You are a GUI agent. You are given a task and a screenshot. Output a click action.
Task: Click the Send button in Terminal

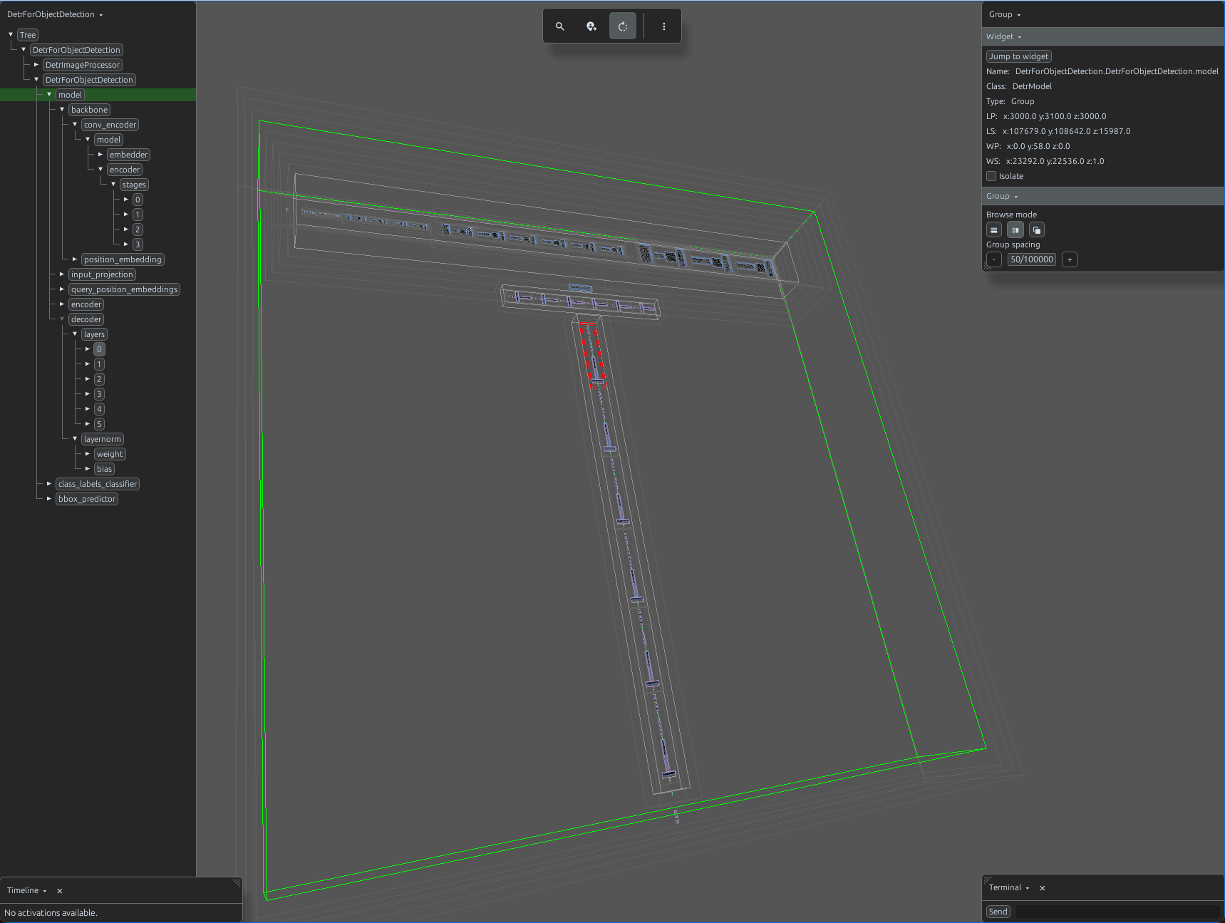point(998,912)
